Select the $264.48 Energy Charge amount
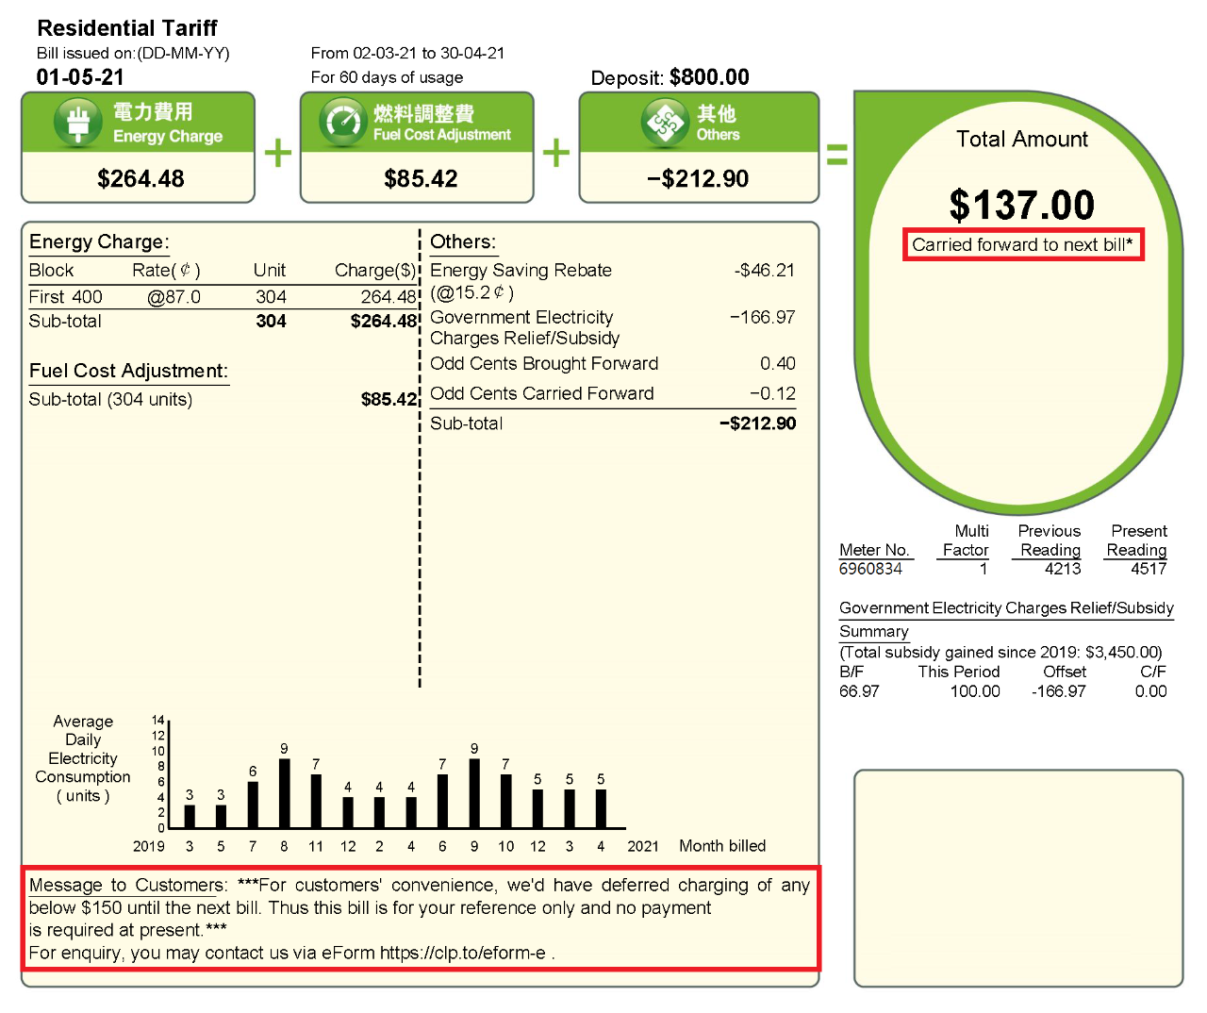 click(141, 178)
